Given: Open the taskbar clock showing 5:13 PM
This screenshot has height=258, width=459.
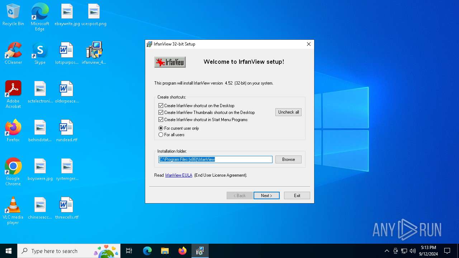Looking at the screenshot, I should 428,251.
